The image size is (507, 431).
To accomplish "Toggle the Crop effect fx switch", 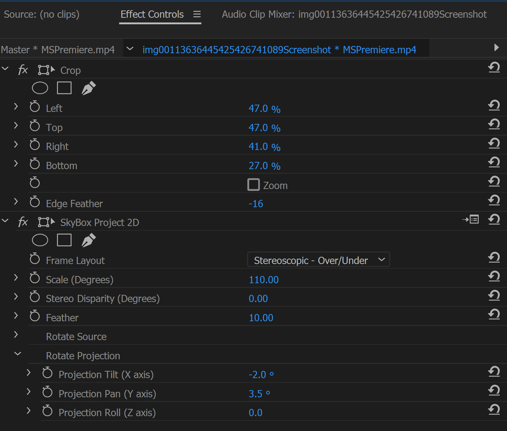I will coord(23,70).
